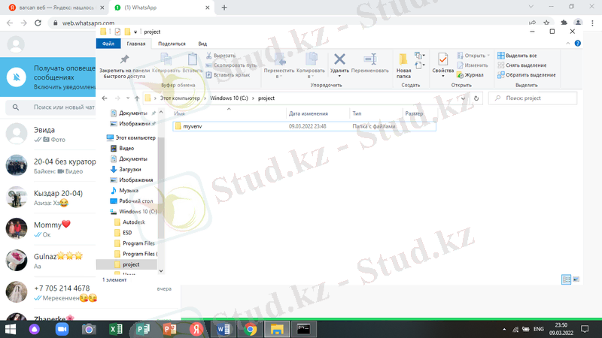Screen dimensions: 602x338
Task: Cut the selected item via ribbon
Action: 220,56
